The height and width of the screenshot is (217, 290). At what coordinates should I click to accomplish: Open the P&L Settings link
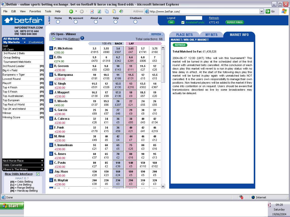[x=74, y=39]
